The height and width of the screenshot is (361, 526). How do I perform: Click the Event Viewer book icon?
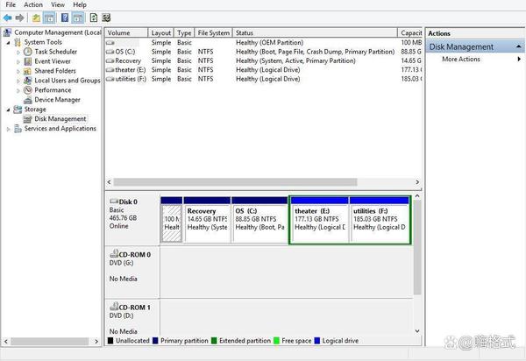pos(28,61)
